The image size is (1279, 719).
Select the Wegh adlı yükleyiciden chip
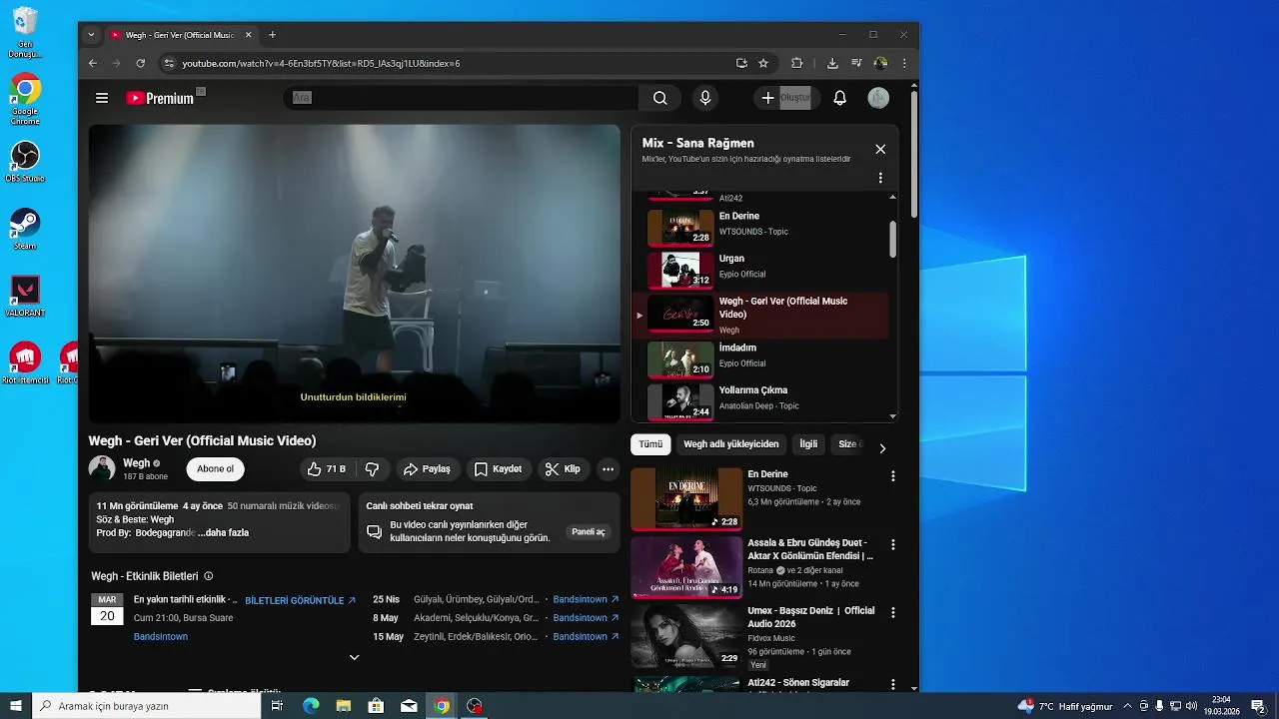(730, 444)
